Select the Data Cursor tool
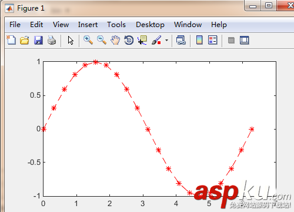Image resolution: width=294 pixels, height=212 pixels. pyautogui.click(x=142, y=40)
